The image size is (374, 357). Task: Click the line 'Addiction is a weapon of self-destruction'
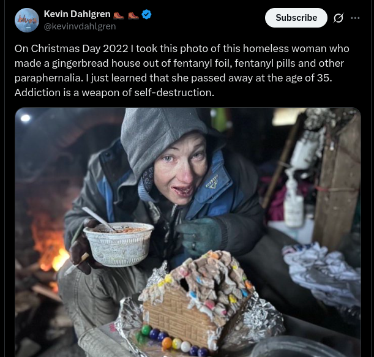[x=114, y=92]
